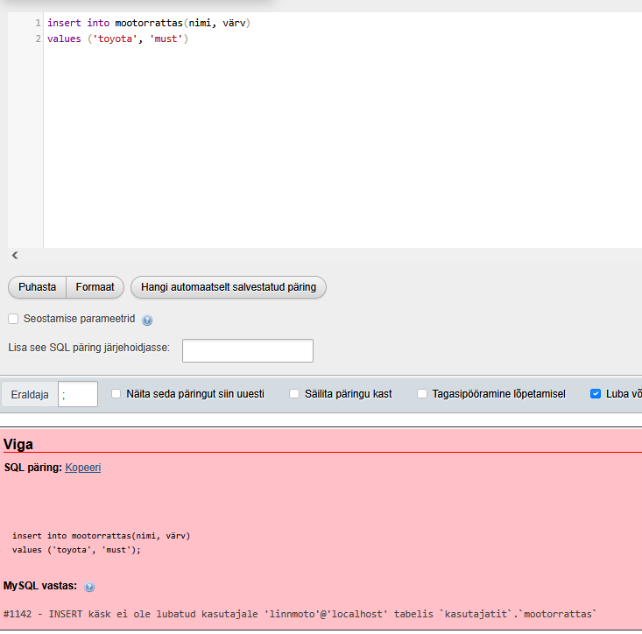Click line number 2 in editor gutter
Screen dimensions: 642x634
(38, 39)
